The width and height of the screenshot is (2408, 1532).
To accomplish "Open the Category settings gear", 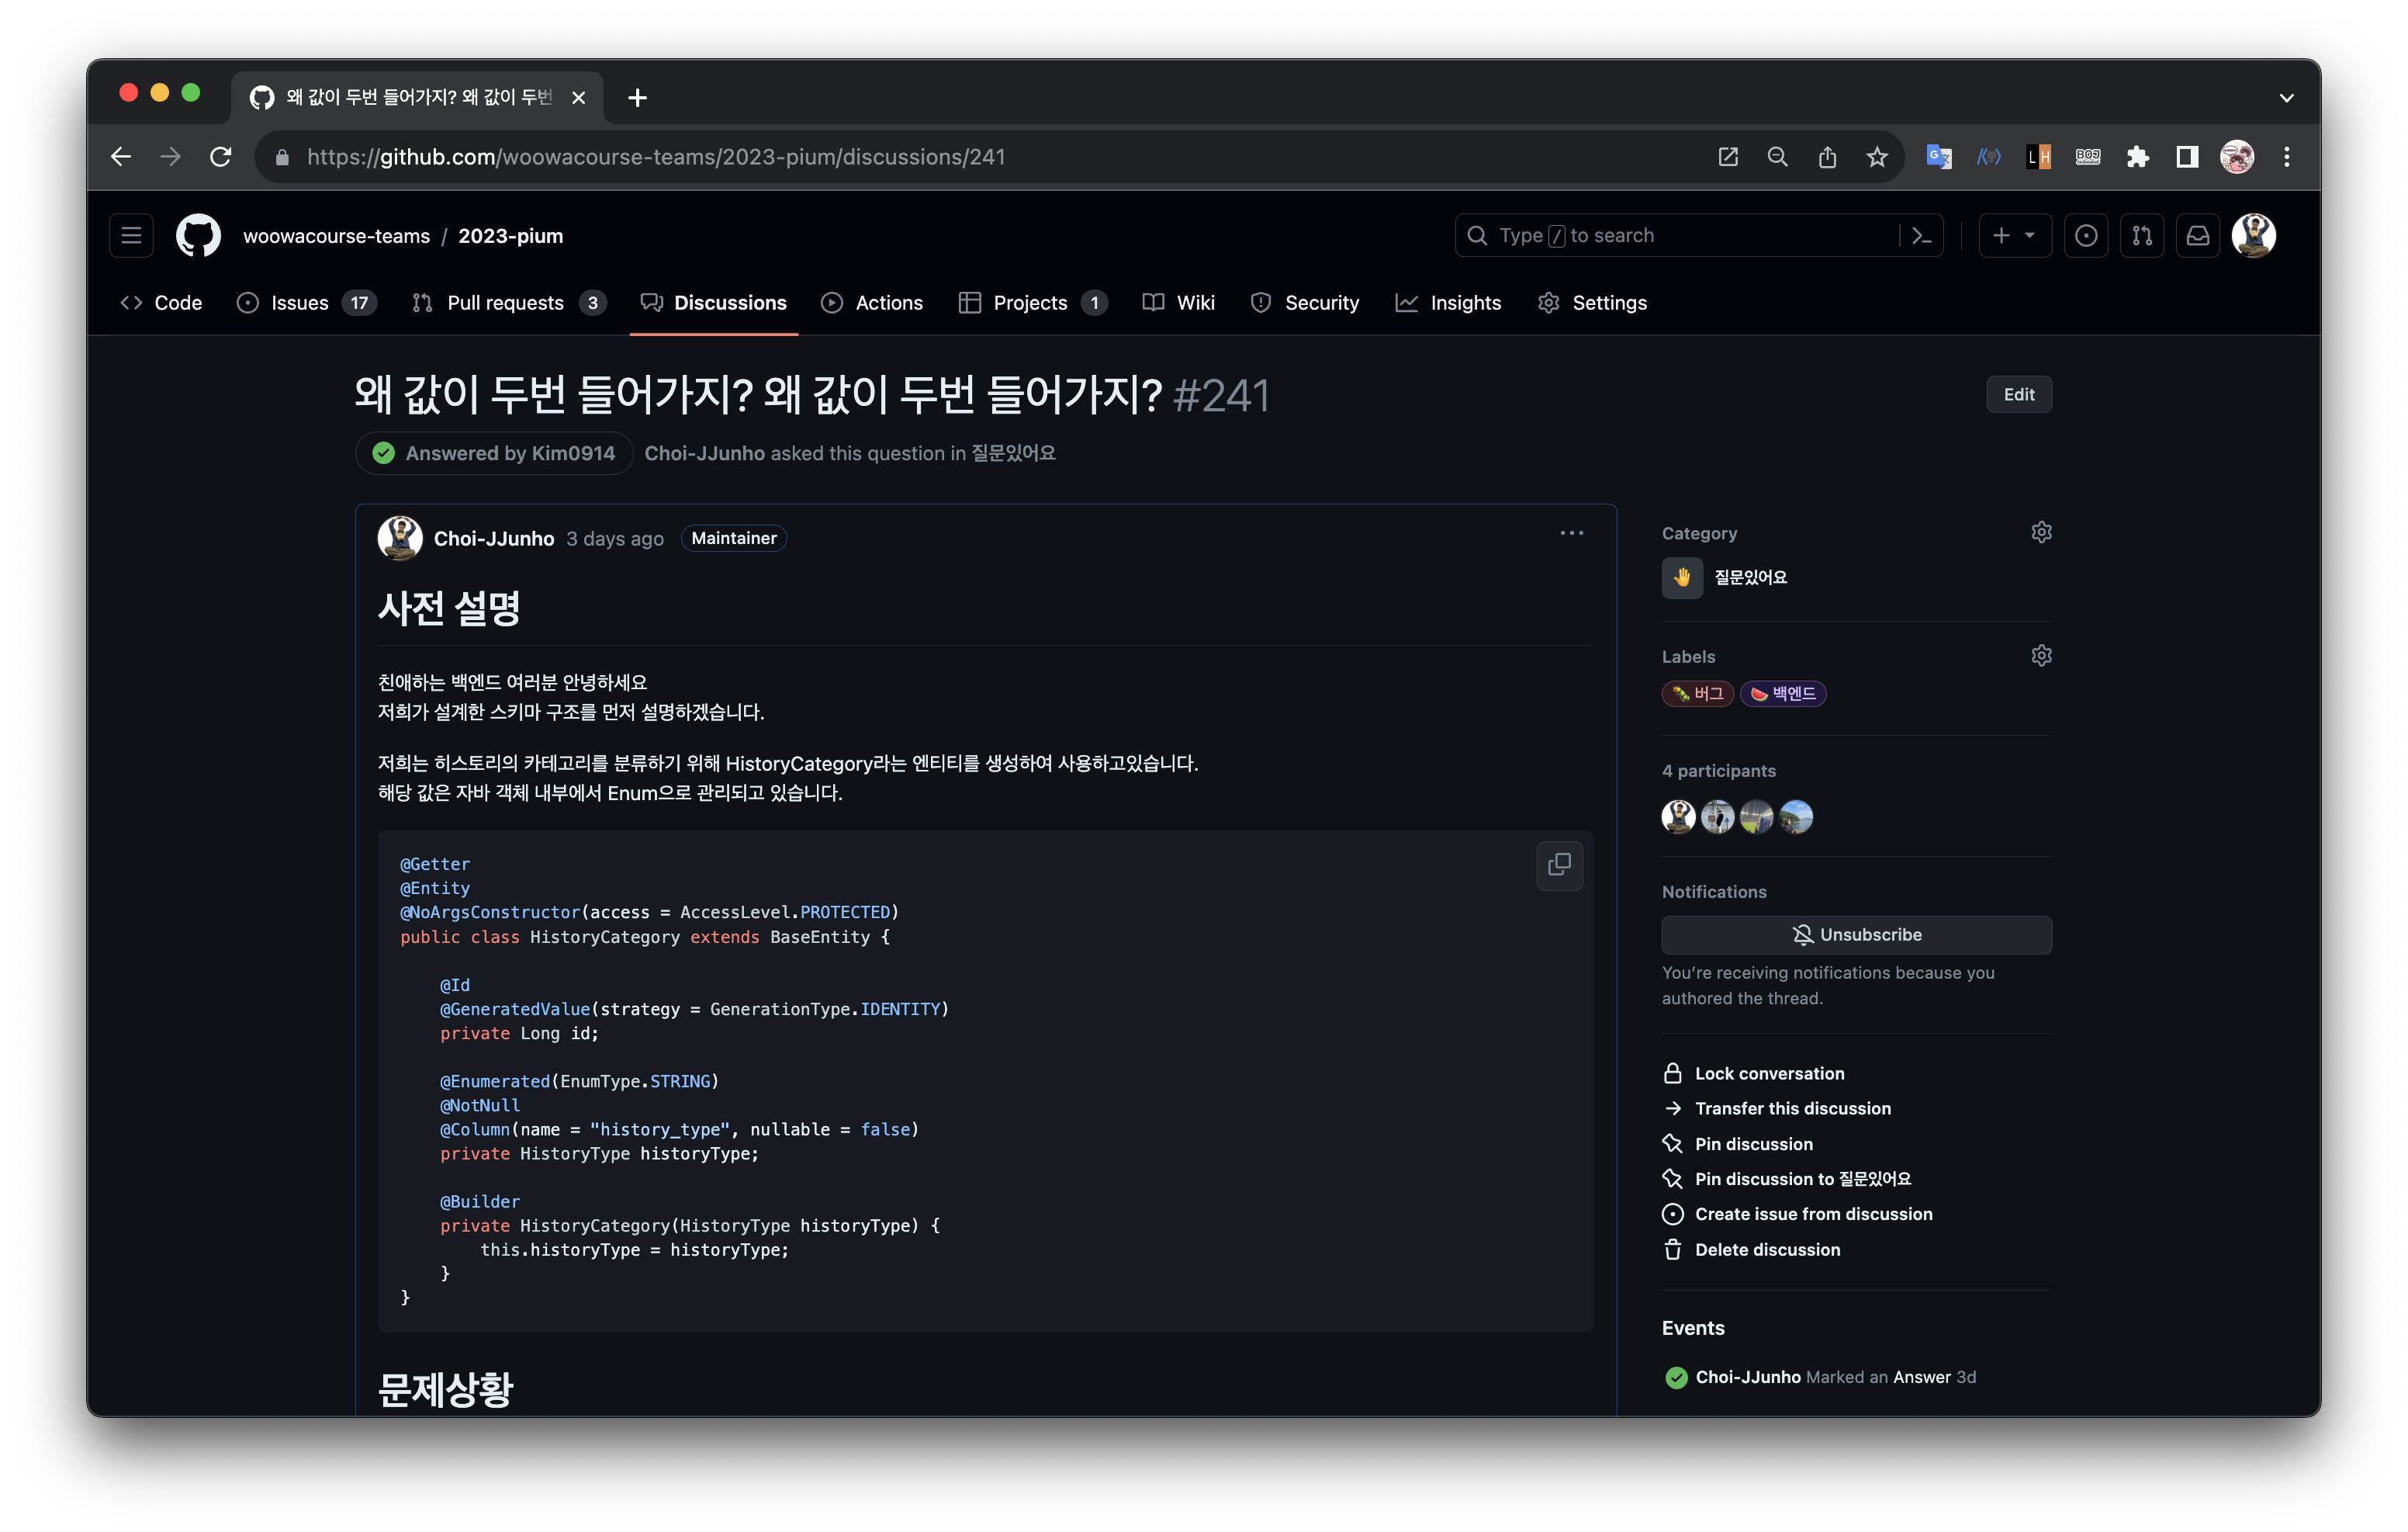I will (x=2041, y=532).
